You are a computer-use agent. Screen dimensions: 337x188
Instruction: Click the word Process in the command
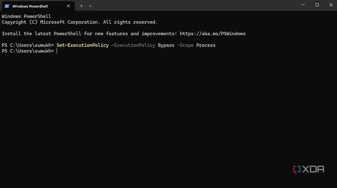tap(205, 45)
